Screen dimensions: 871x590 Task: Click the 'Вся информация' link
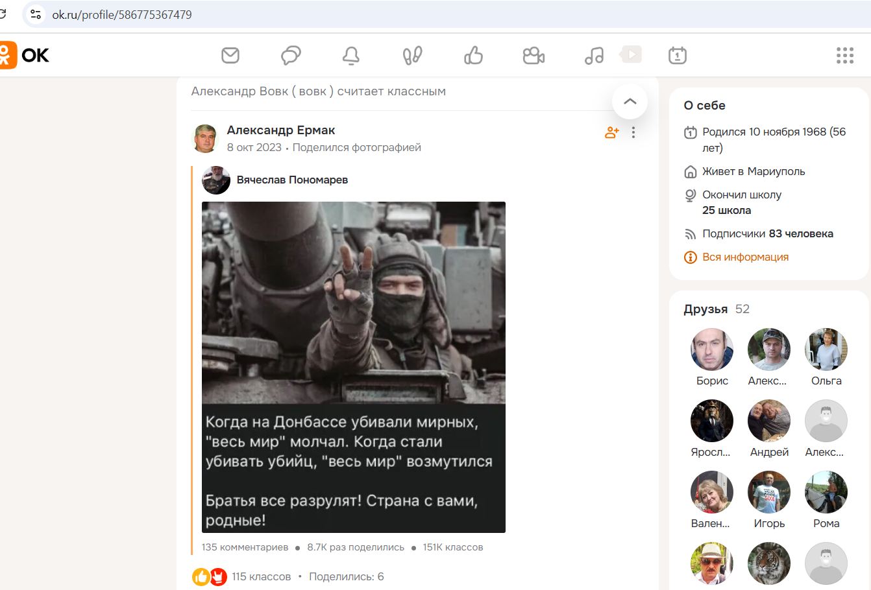click(x=745, y=257)
